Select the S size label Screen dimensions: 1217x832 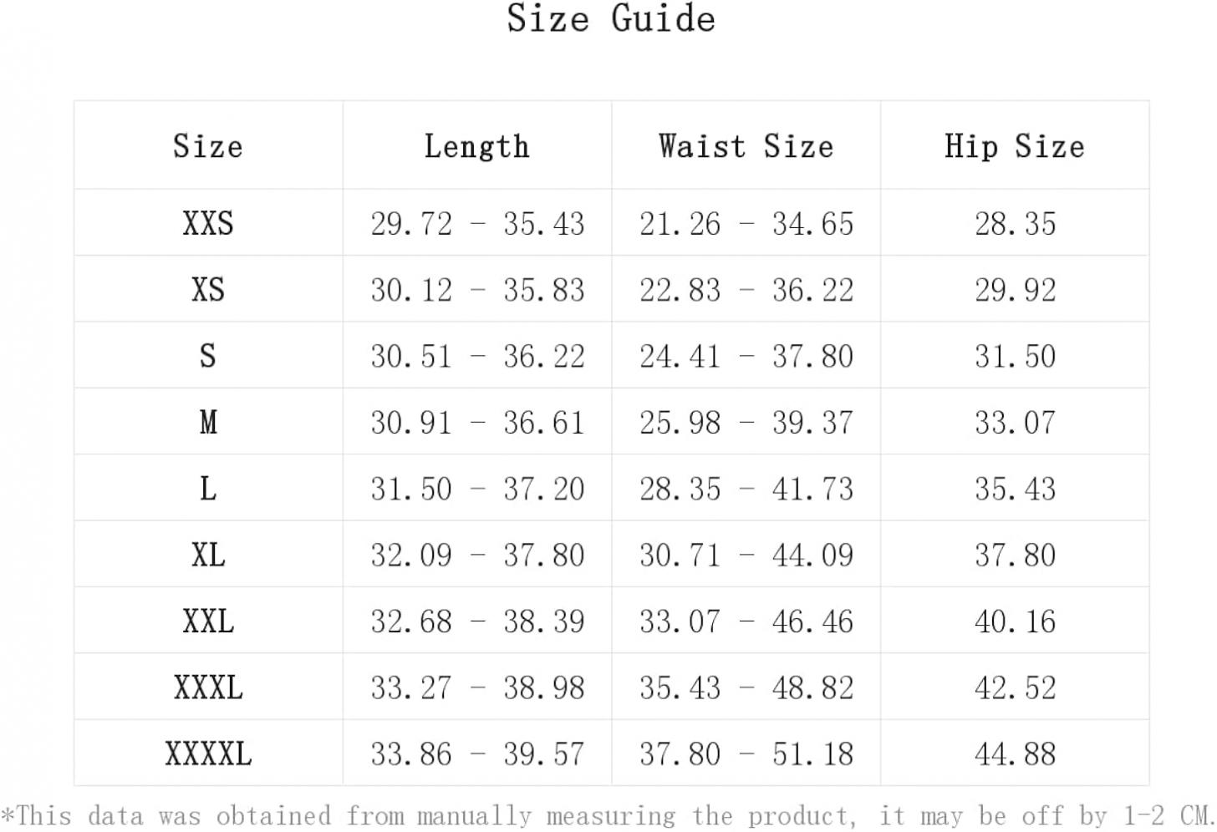(x=208, y=356)
